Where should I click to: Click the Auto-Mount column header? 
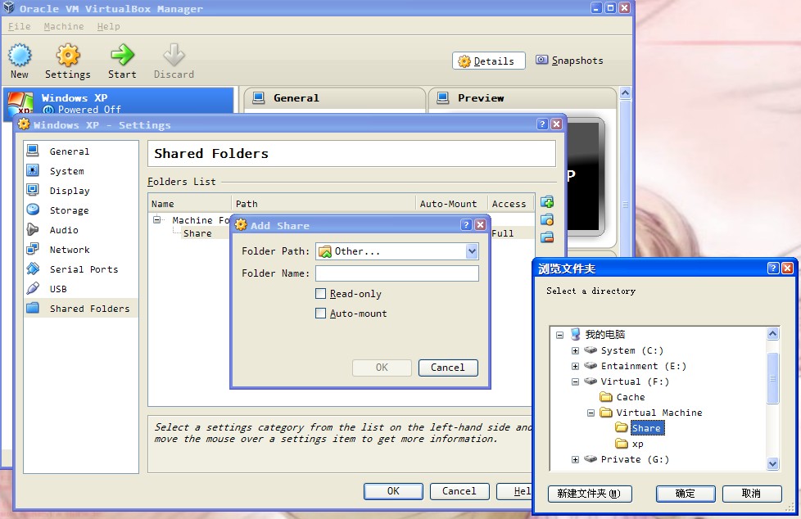pyautogui.click(x=451, y=204)
